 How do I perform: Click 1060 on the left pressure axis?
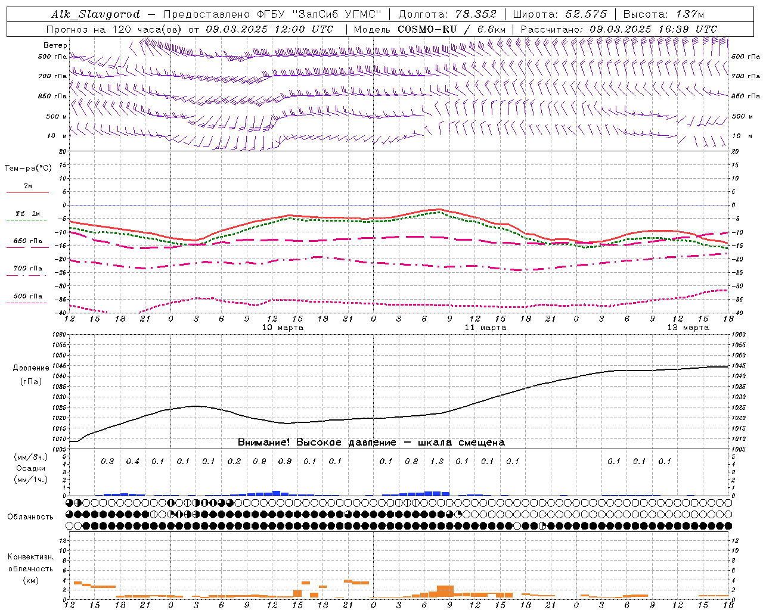click(58, 335)
